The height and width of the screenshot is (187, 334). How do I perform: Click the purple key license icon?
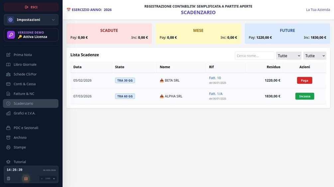click(11, 35)
